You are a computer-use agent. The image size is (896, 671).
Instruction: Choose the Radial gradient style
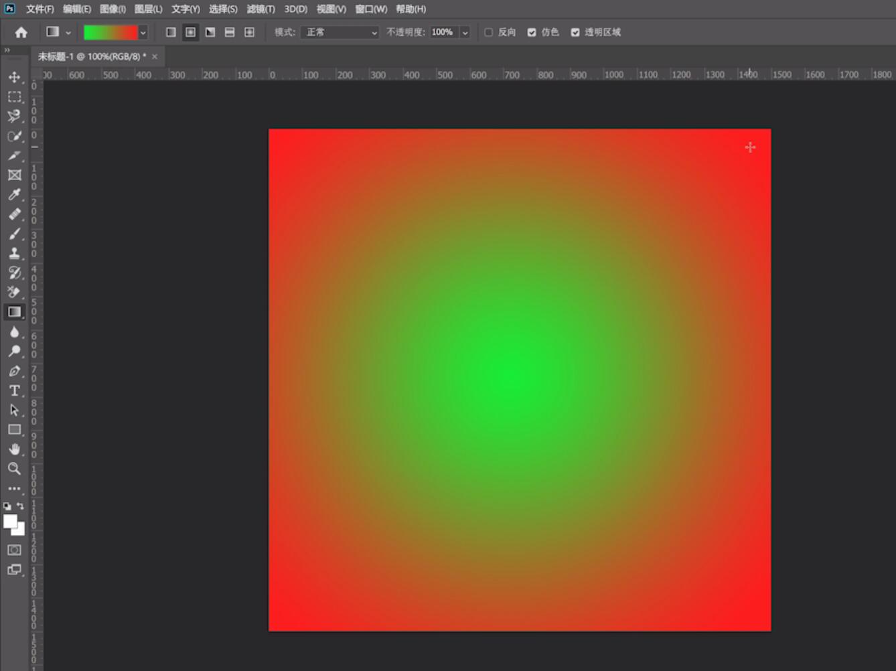[x=191, y=32]
